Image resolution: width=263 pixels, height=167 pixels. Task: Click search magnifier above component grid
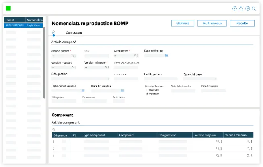(x=54, y=129)
